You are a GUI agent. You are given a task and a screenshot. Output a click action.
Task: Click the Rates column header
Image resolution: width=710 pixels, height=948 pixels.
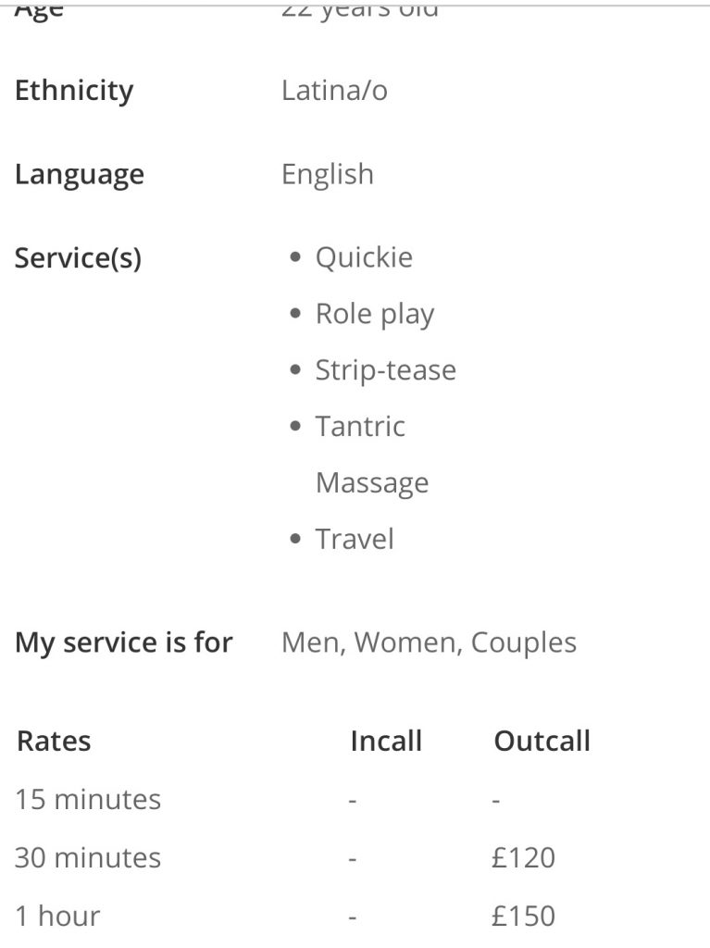tap(55, 741)
